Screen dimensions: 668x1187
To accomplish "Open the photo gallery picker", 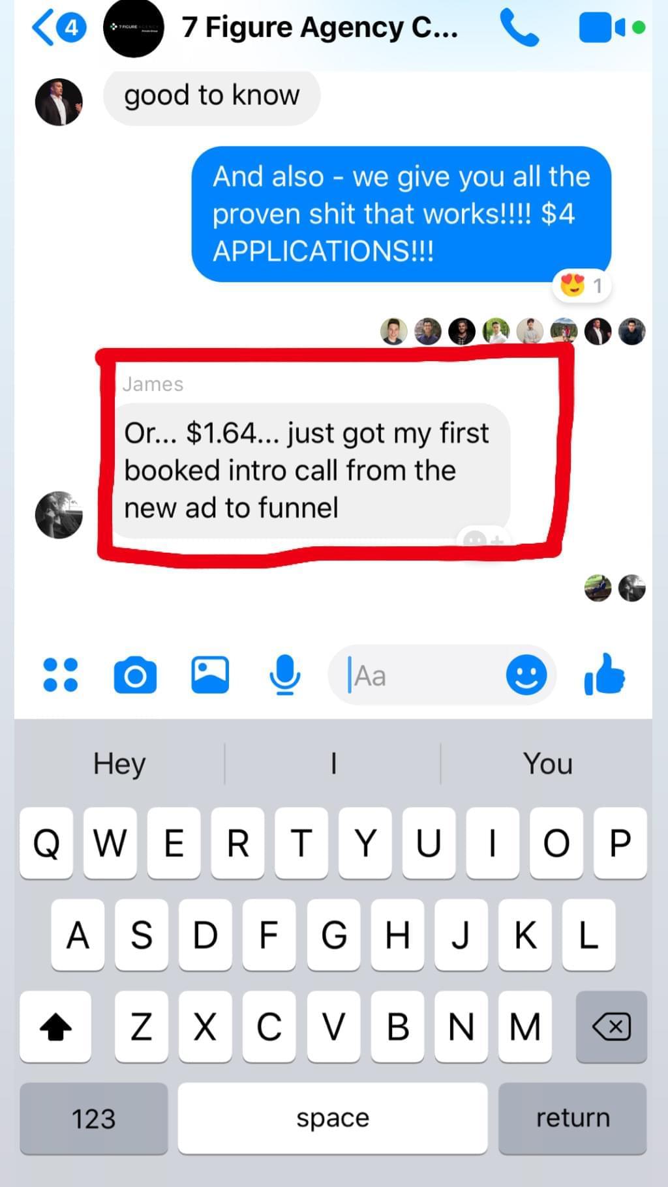I will pyautogui.click(x=210, y=675).
